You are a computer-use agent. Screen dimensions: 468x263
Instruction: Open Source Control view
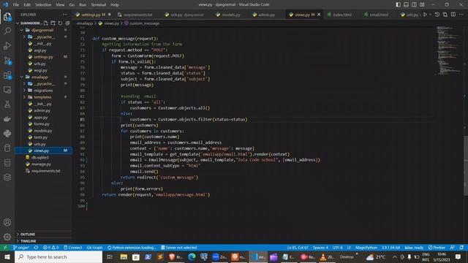point(7,61)
